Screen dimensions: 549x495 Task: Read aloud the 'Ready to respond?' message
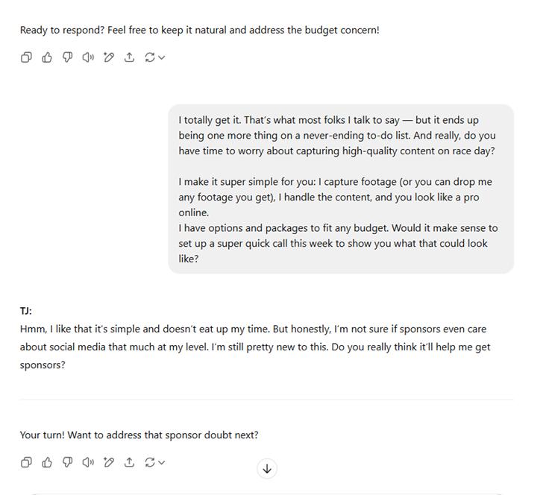pos(88,57)
